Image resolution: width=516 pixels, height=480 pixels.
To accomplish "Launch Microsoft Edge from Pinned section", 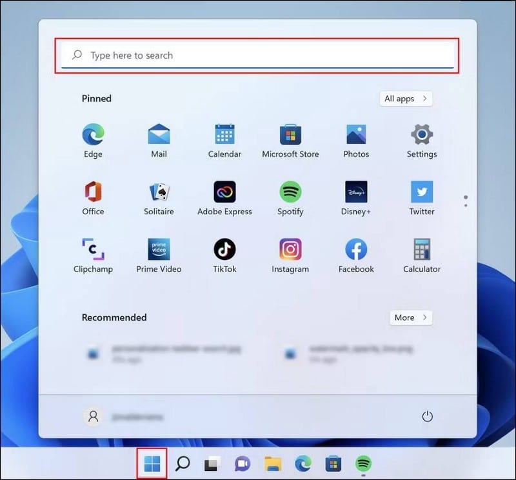I will tap(93, 134).
